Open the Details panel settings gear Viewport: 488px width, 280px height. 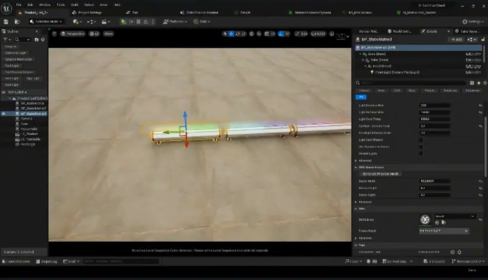(485, 83)
